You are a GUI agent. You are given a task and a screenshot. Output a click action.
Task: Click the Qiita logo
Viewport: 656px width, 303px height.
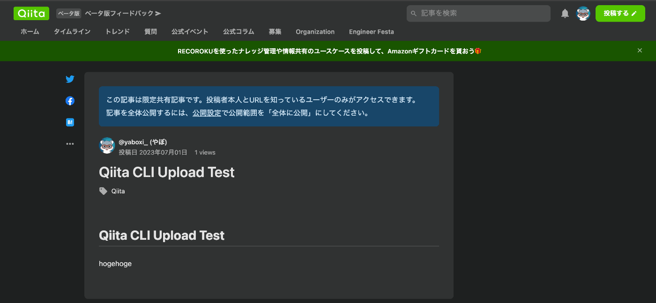(31, 14)
